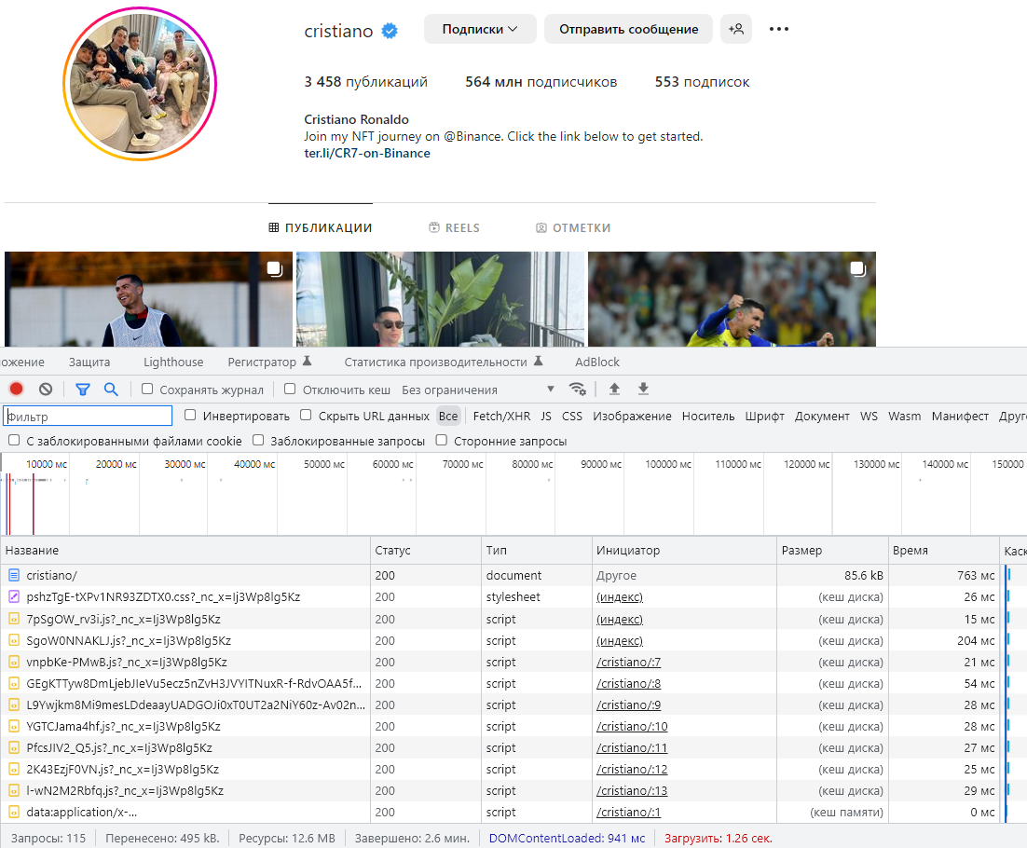Screen dimensions: 1027x848
Task: Open search with the magnifying glass icon
Action: click(111, 390)
